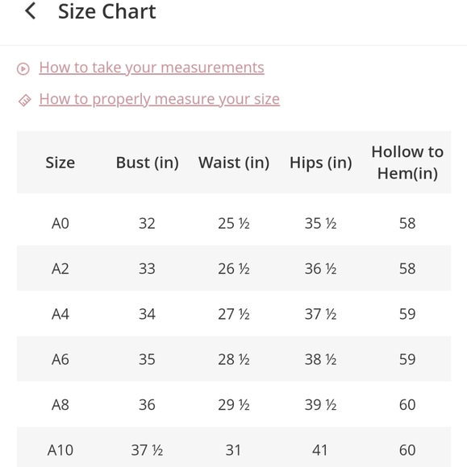Go back using the arrow icon
Screen dimensions: 467x467
[30, 11]
